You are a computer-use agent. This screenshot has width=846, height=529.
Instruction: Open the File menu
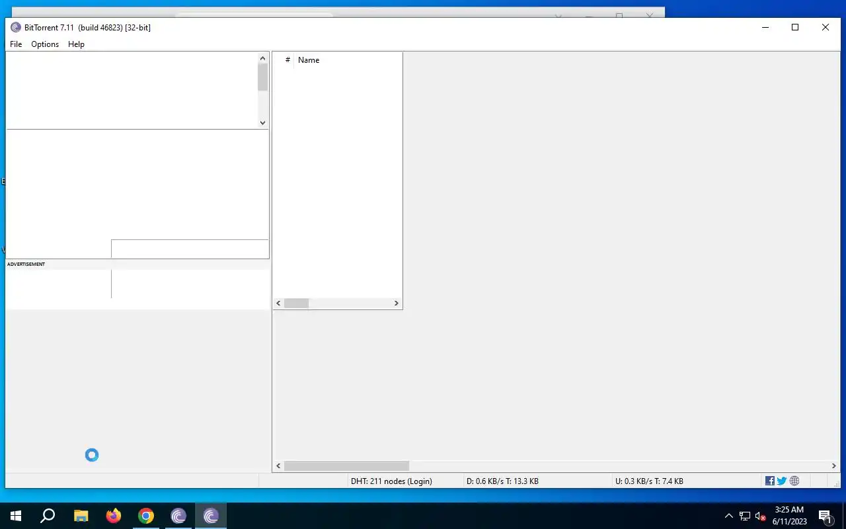point(16,44)
